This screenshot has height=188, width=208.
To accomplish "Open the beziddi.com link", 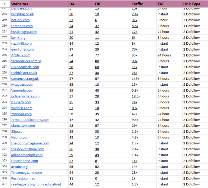I will (x=20, y=20).
